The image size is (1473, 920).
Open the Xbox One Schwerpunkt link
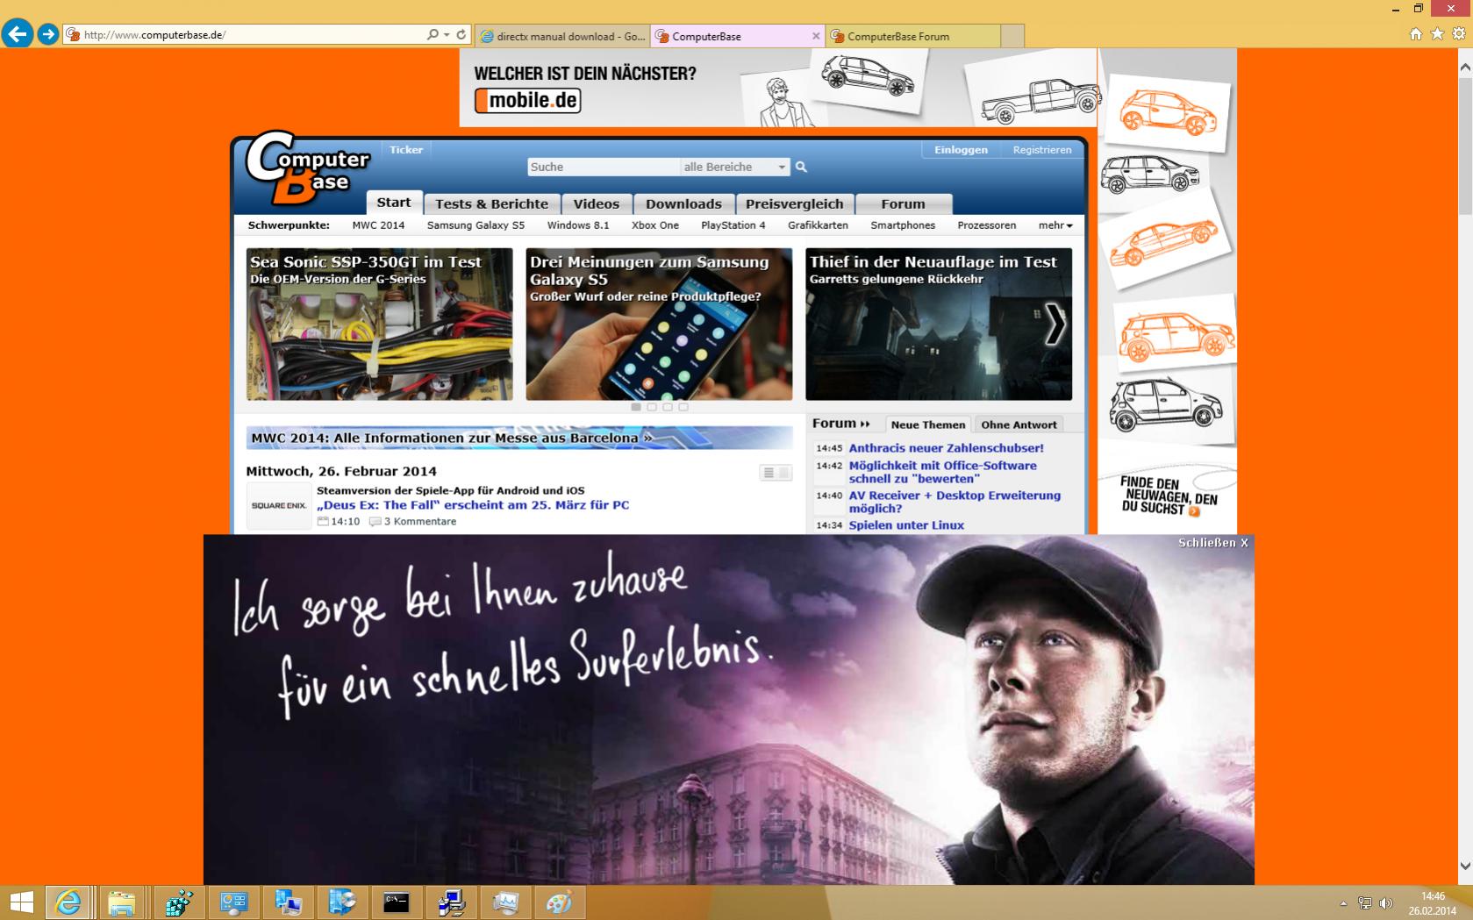[655, 225]
